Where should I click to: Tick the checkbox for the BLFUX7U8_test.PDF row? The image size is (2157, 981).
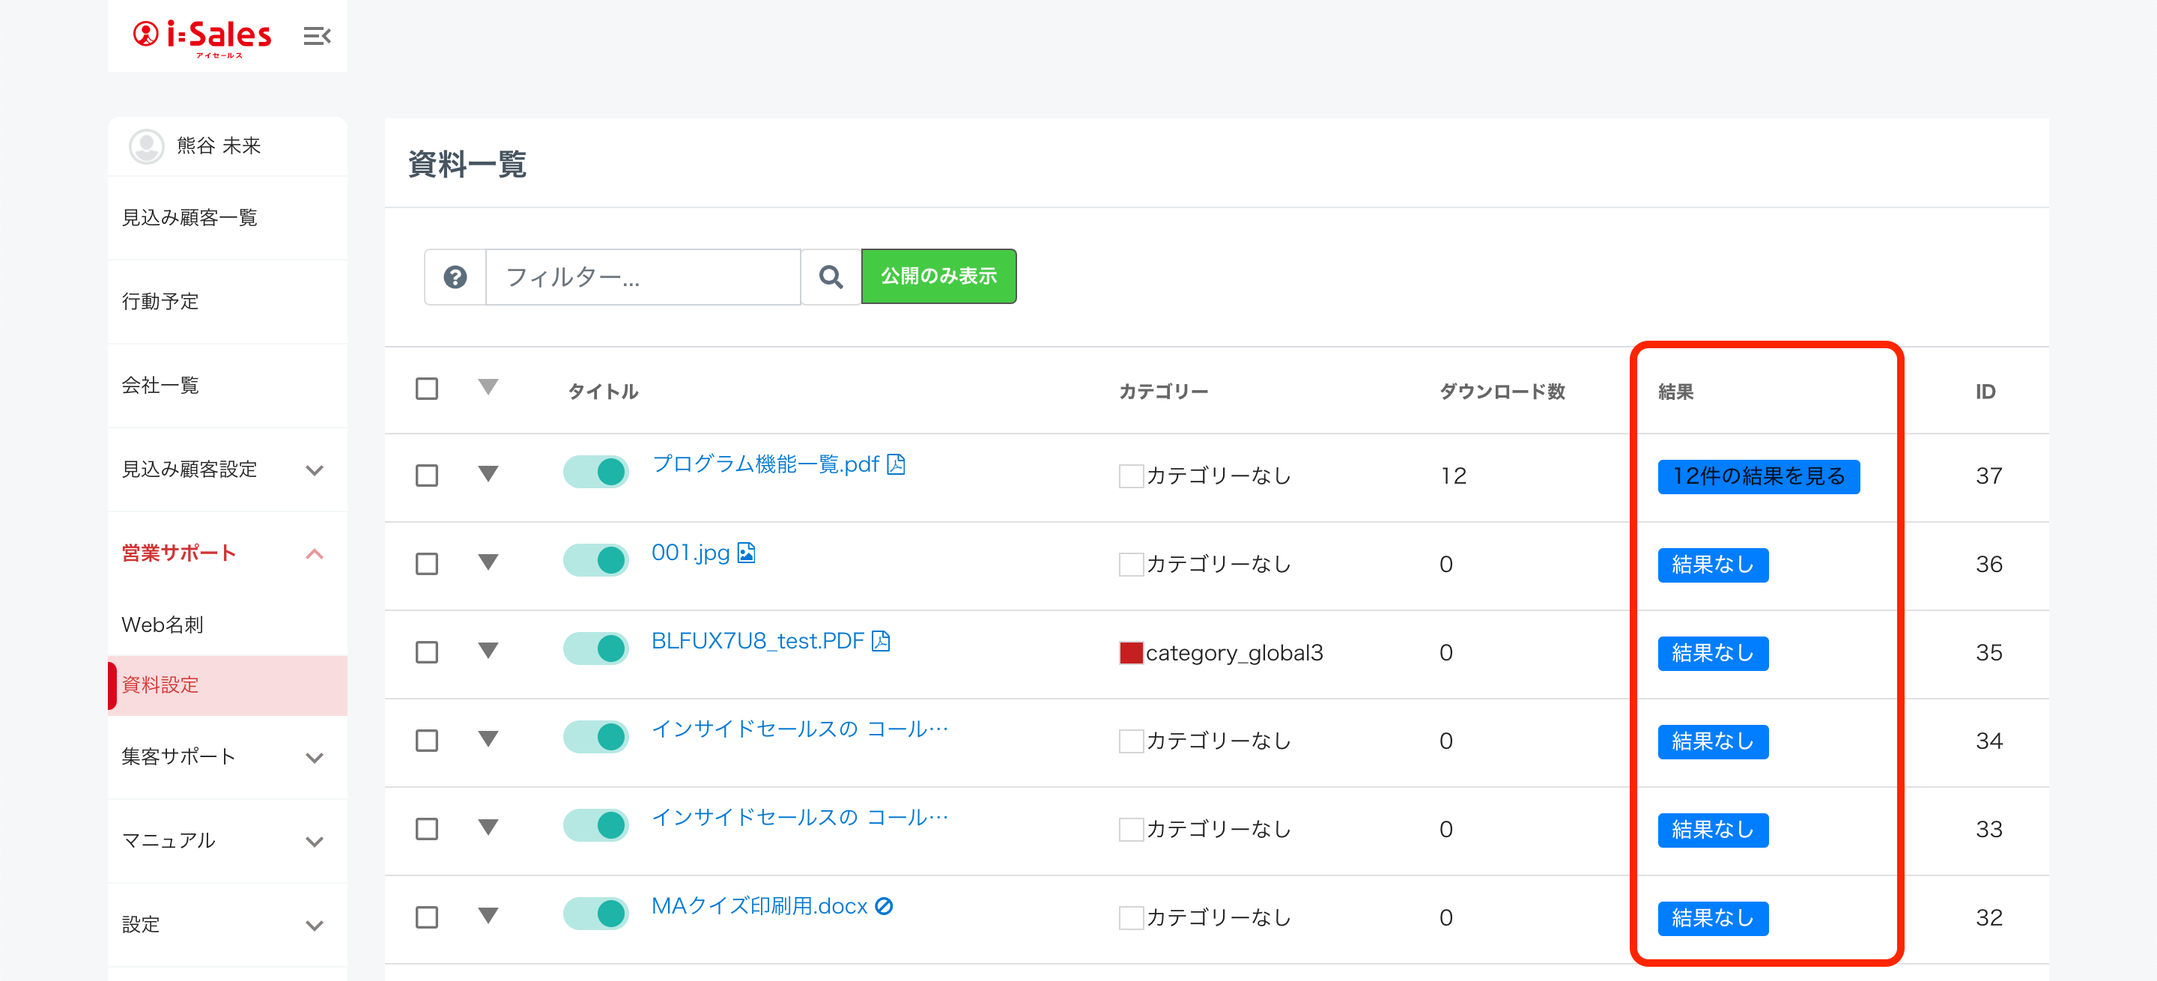pyautogui.click(x=427, y=653)
